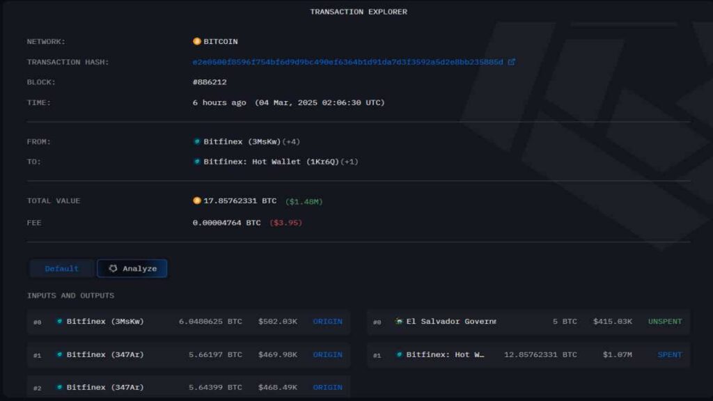
Task: Click the BITCOIN network name
Action: (221, 41)
